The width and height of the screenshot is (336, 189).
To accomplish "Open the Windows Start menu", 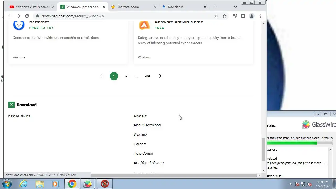I will (7, 184).
